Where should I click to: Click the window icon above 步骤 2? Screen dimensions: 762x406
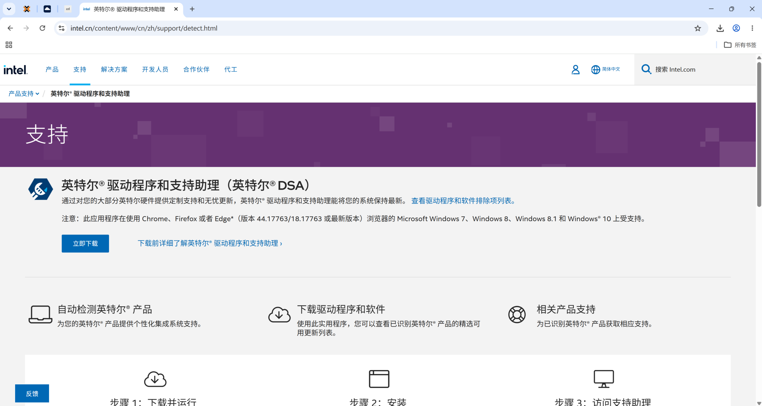coord(379,379)
